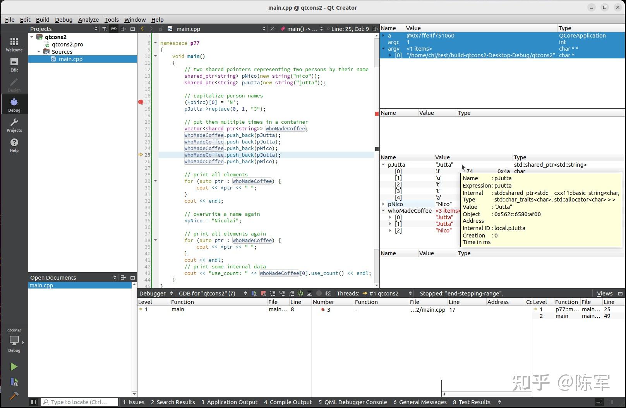Close the Projects side panel
Screen dimensions: 626x408
coord(132,29)
